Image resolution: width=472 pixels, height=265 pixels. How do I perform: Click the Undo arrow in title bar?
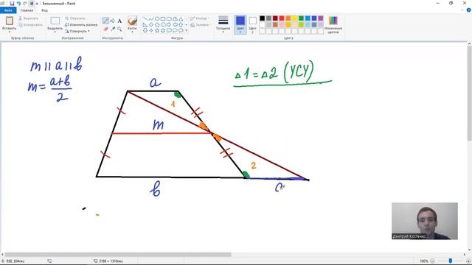pos(18,3)
